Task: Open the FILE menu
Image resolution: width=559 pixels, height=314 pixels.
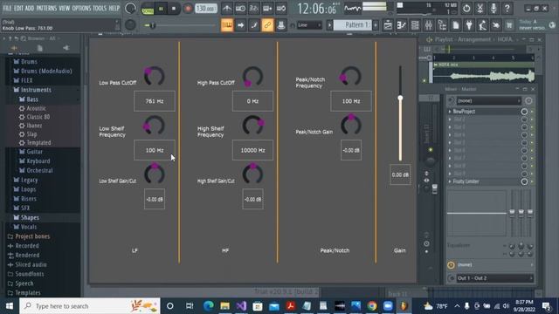Action: pos(7,8)
